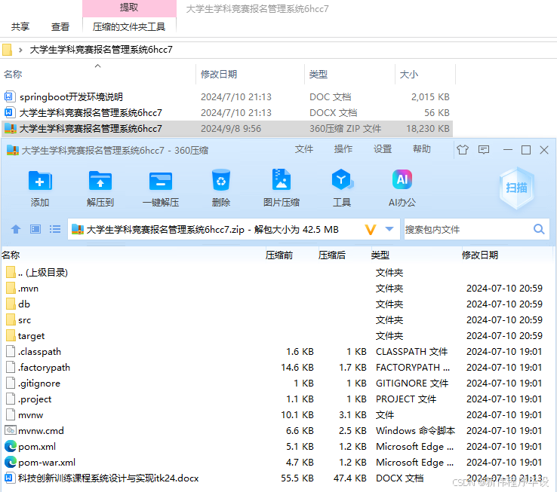557x492 pixels.
Task: Sort Explorer list by 名称 column
Action: point(13,74)
